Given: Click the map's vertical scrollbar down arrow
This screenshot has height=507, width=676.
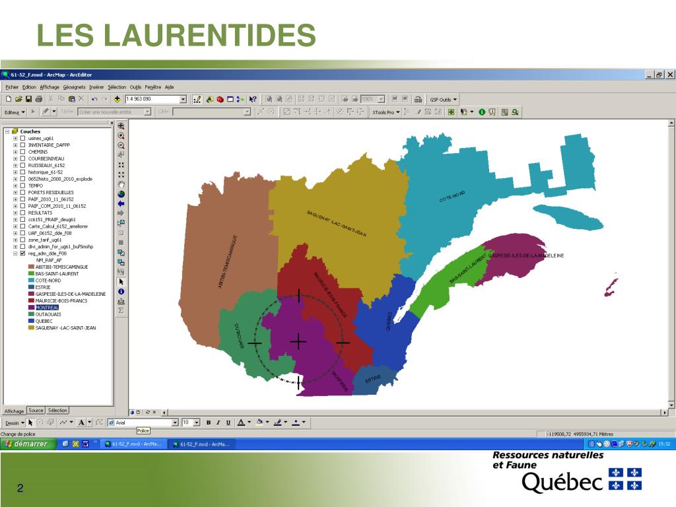Looking at the screenshot, I should pos(671,405).
